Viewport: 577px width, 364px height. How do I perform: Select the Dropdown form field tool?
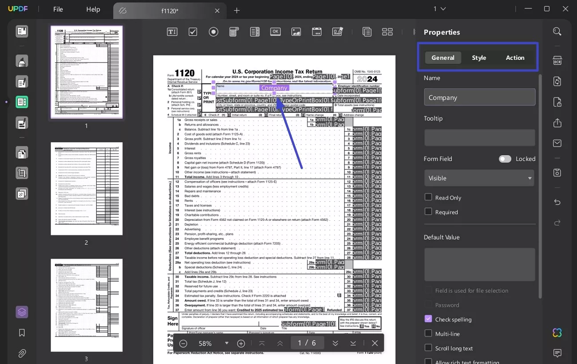point(234,31)
